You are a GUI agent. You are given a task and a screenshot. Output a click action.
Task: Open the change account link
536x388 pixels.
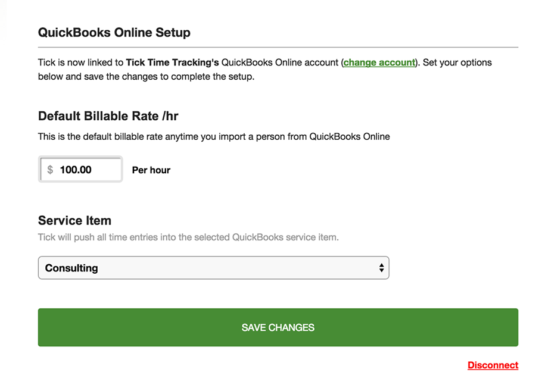click(379, 62)
